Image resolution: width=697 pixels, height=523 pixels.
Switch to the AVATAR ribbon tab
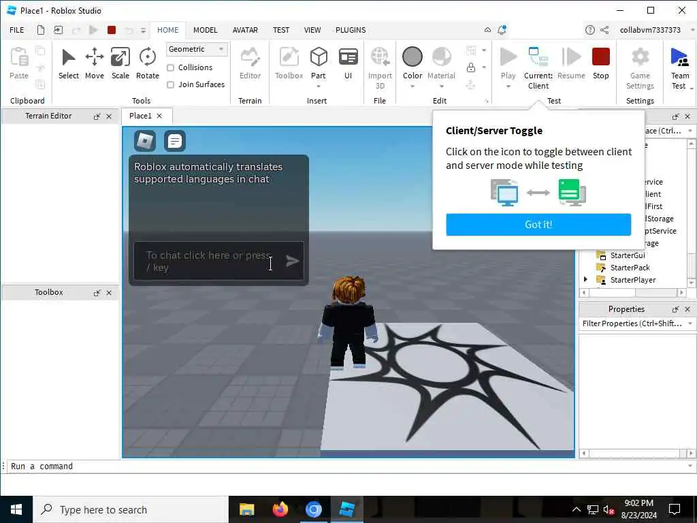(245, 30)
